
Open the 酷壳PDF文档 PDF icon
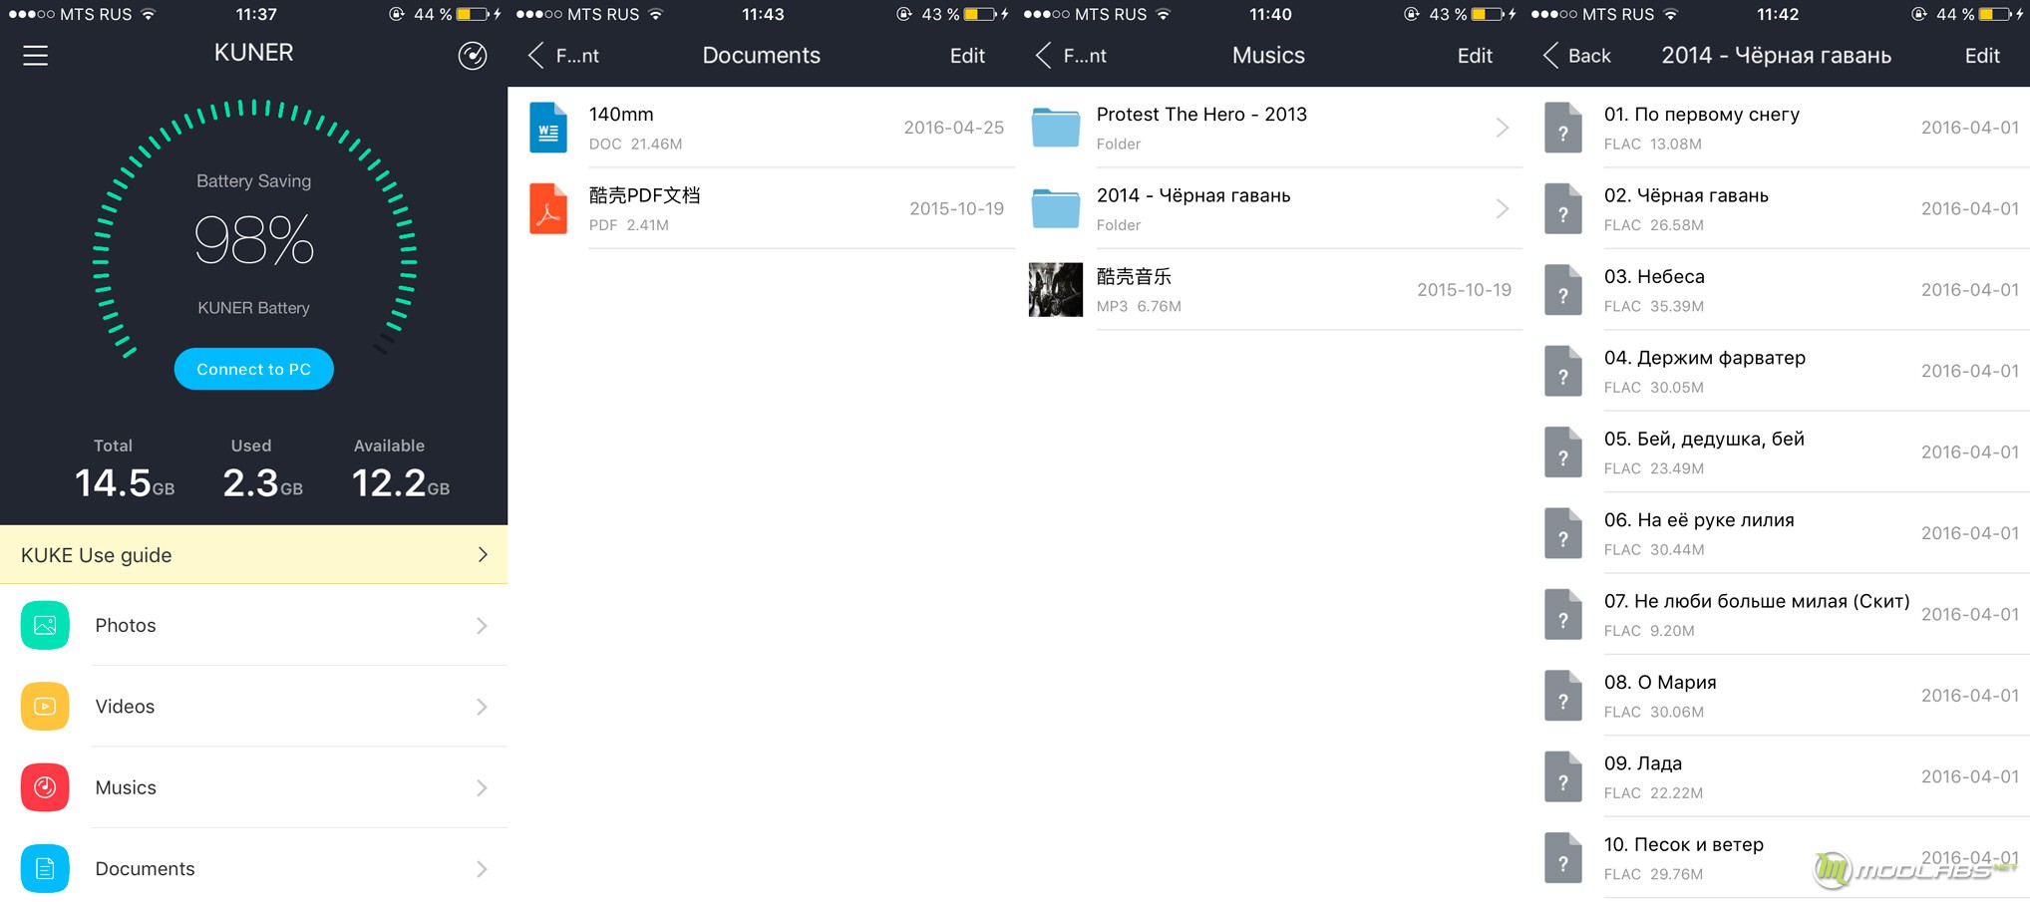coord(548,208)
